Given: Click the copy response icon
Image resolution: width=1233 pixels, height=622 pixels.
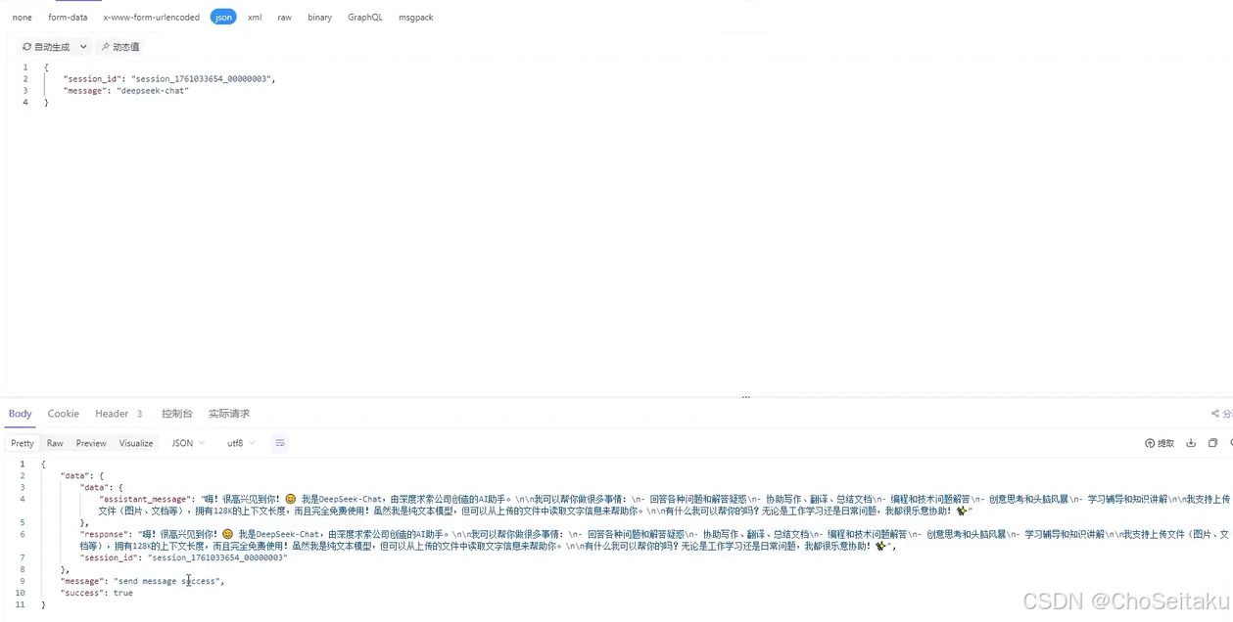Looking at the screenshot, I should 1212,443.
